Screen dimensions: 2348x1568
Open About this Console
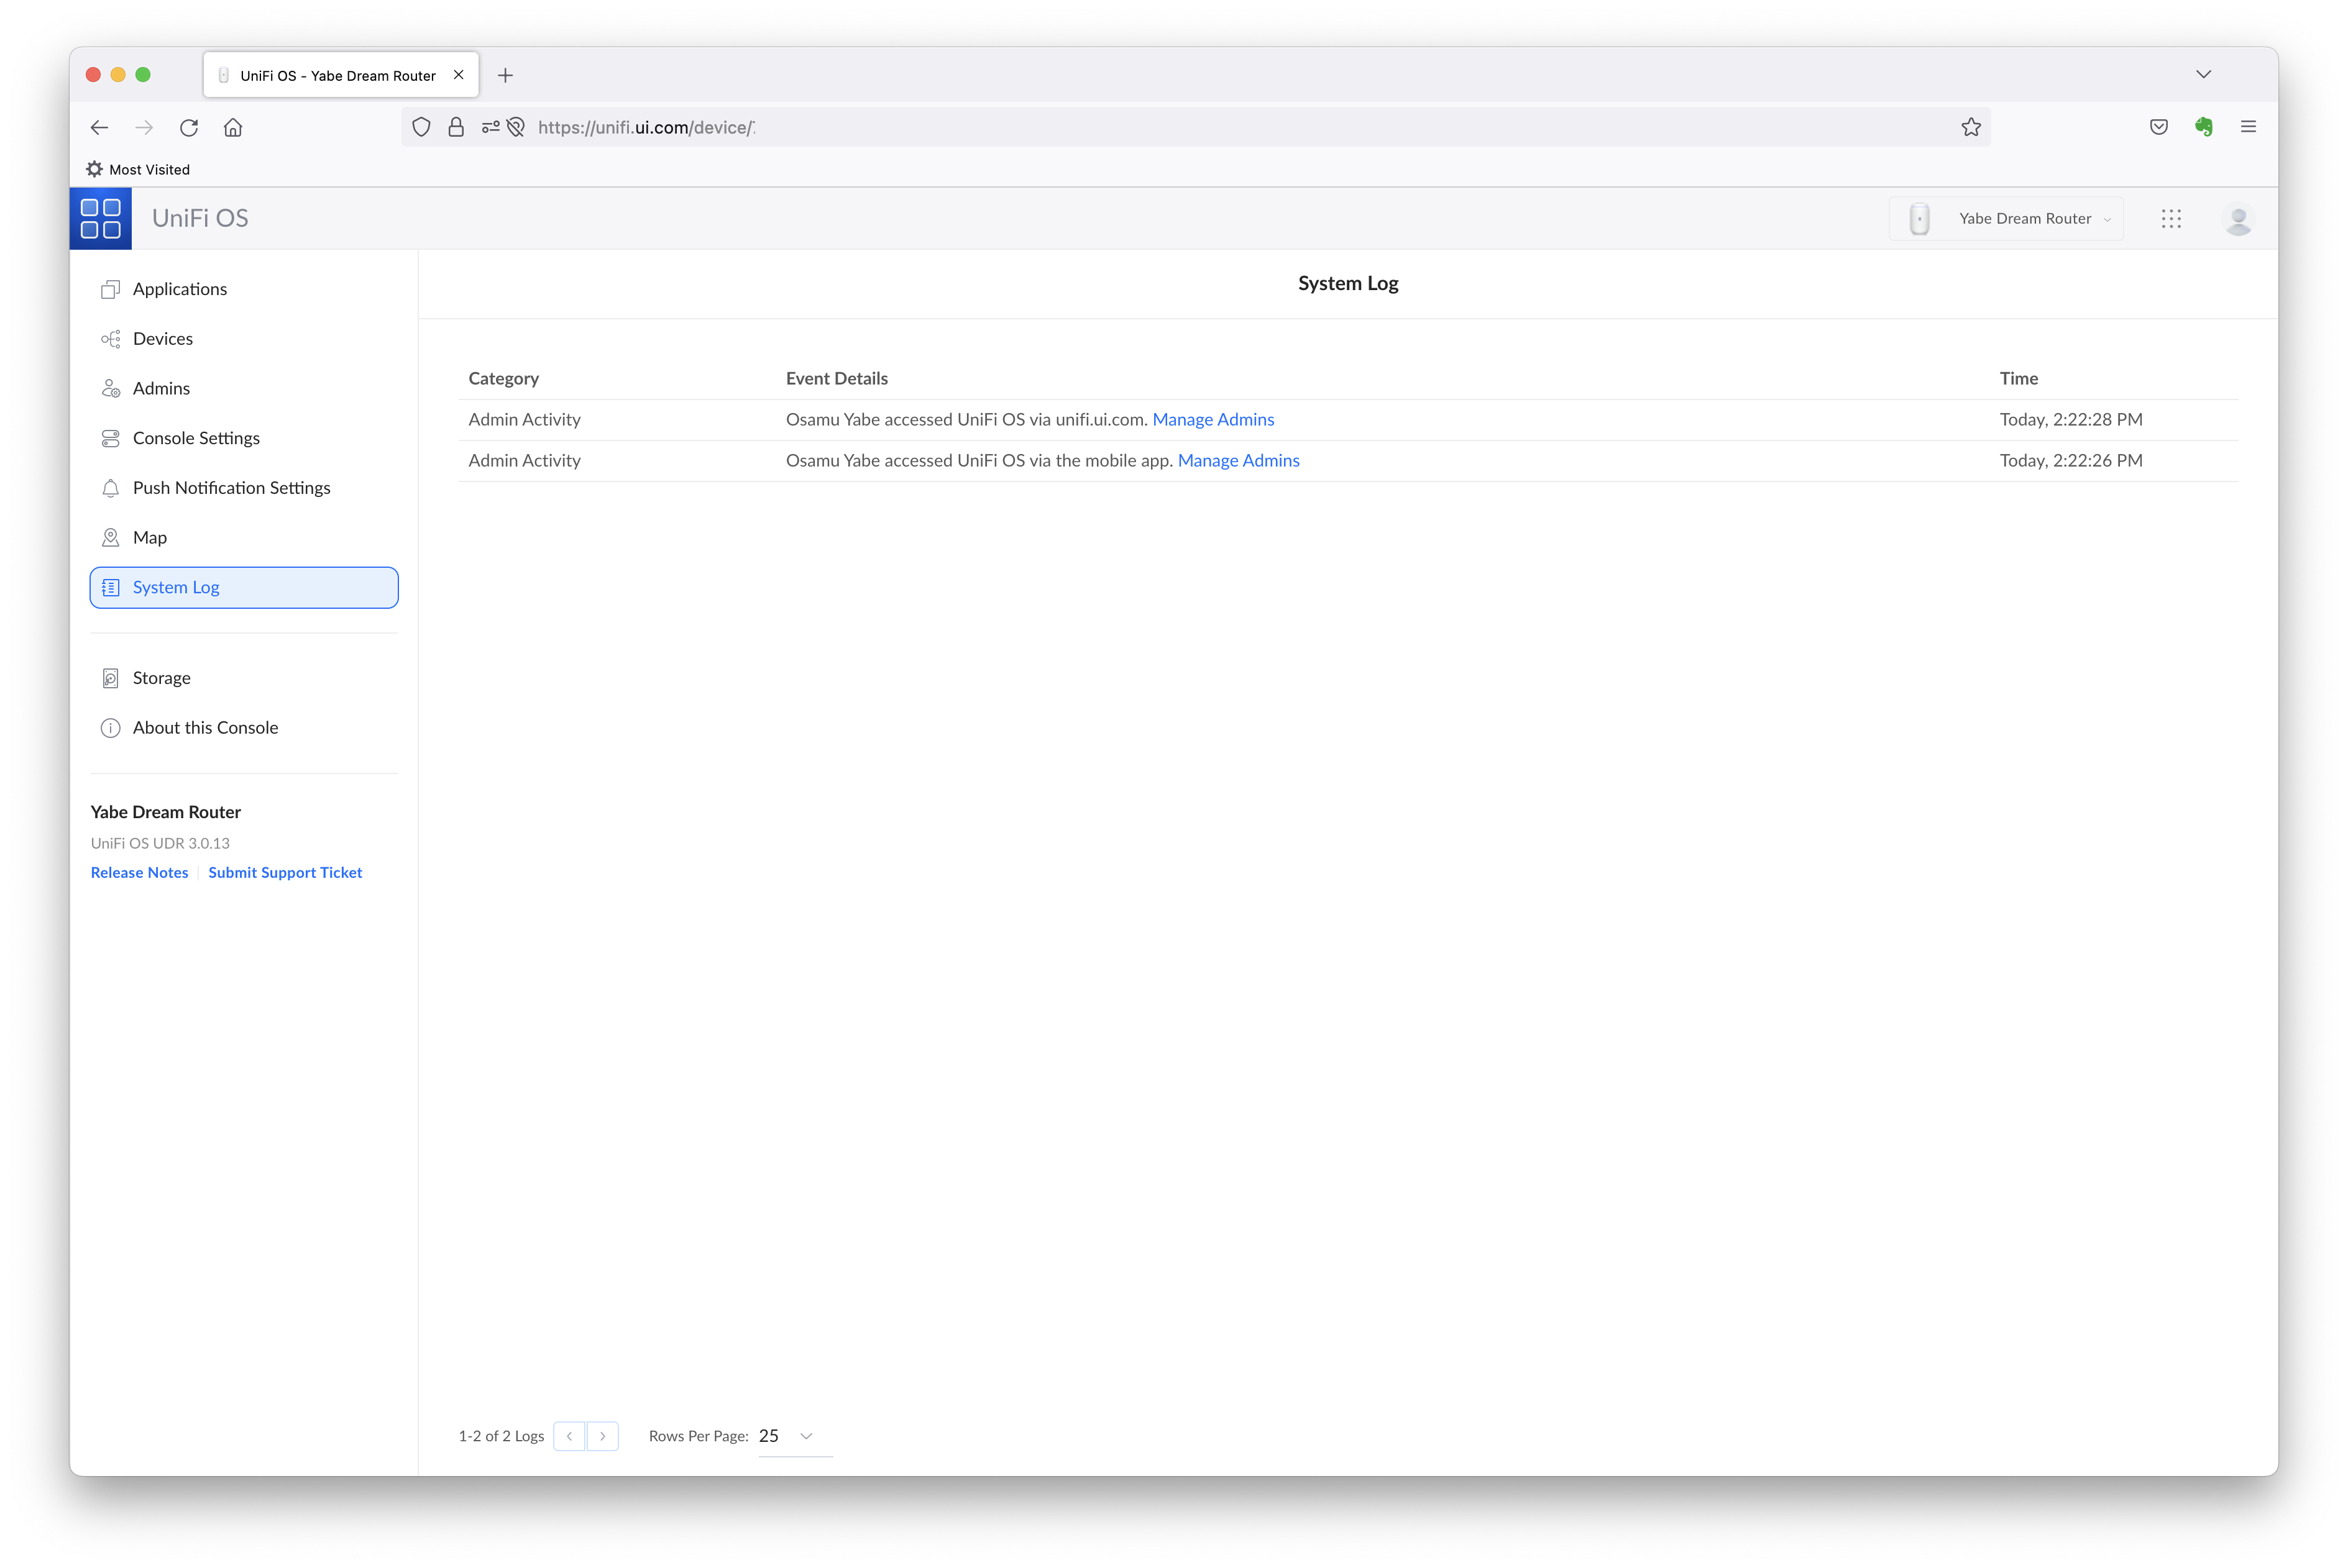(244, 728)
